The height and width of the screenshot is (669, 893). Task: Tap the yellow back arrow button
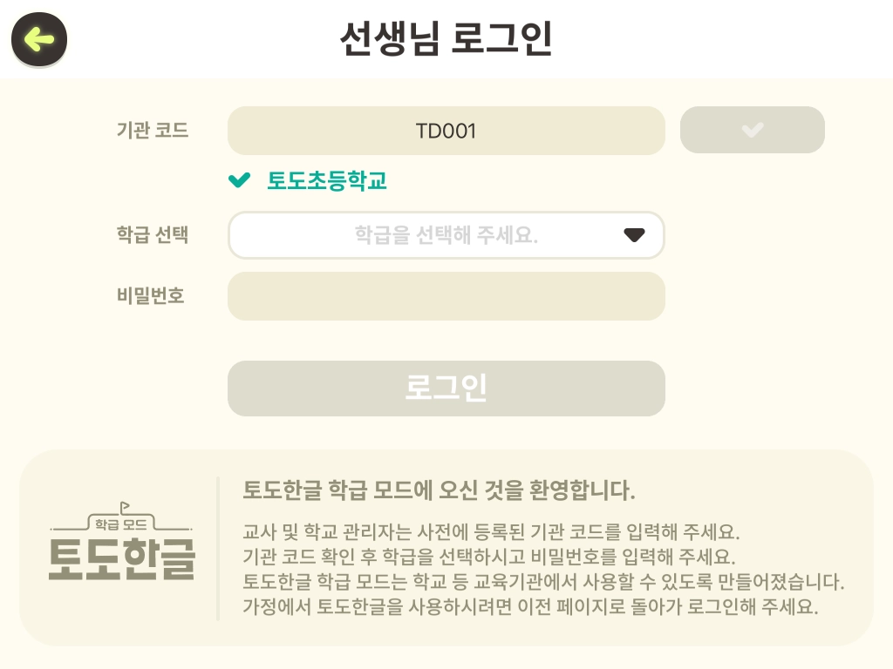click(x=39, y=39)
